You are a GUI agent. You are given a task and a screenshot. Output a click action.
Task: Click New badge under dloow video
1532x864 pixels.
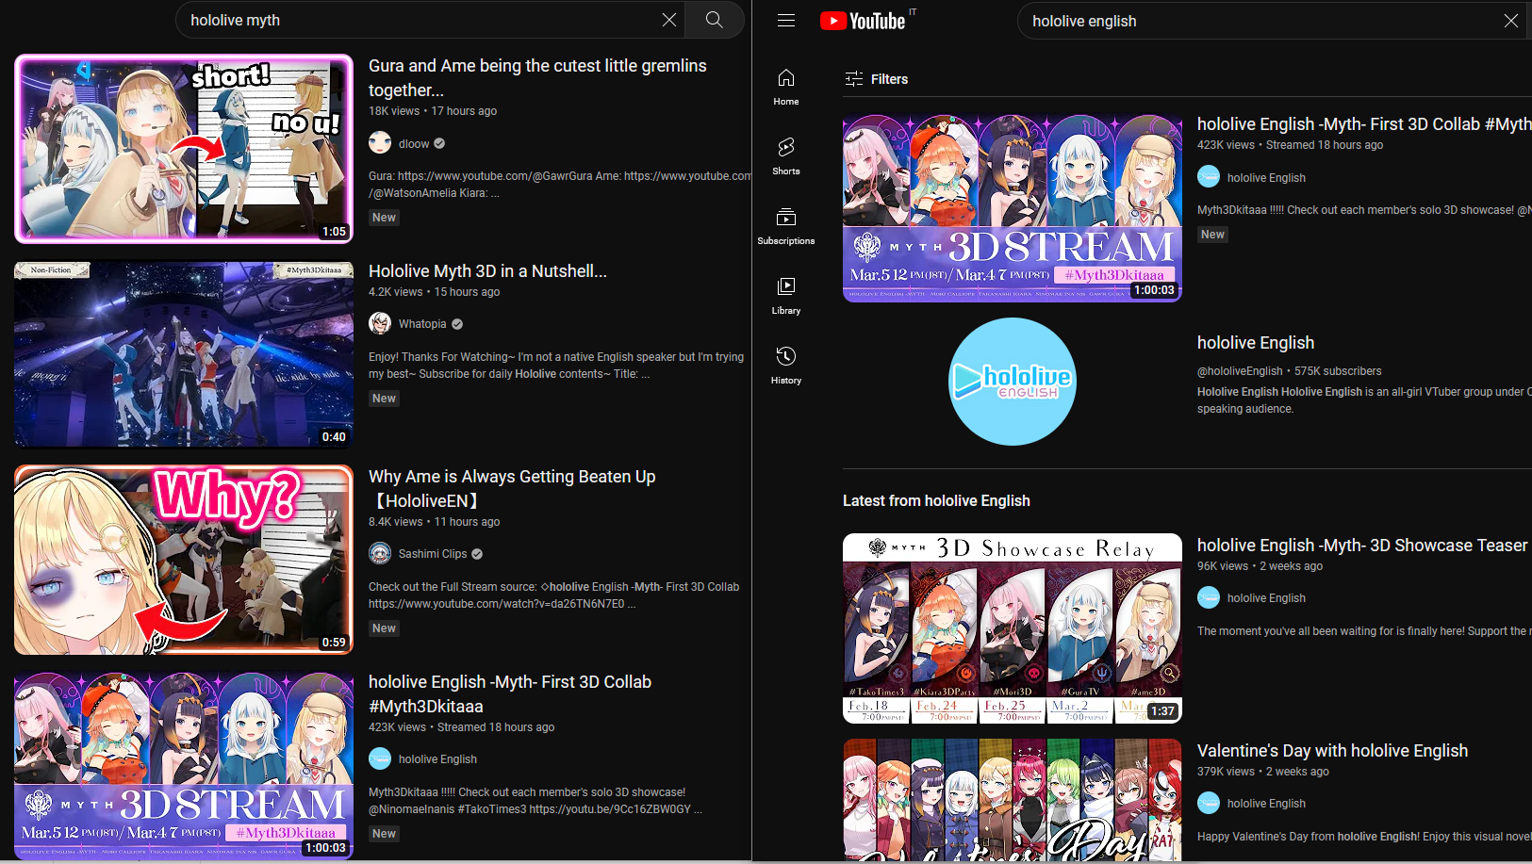[x=384, y=218]
